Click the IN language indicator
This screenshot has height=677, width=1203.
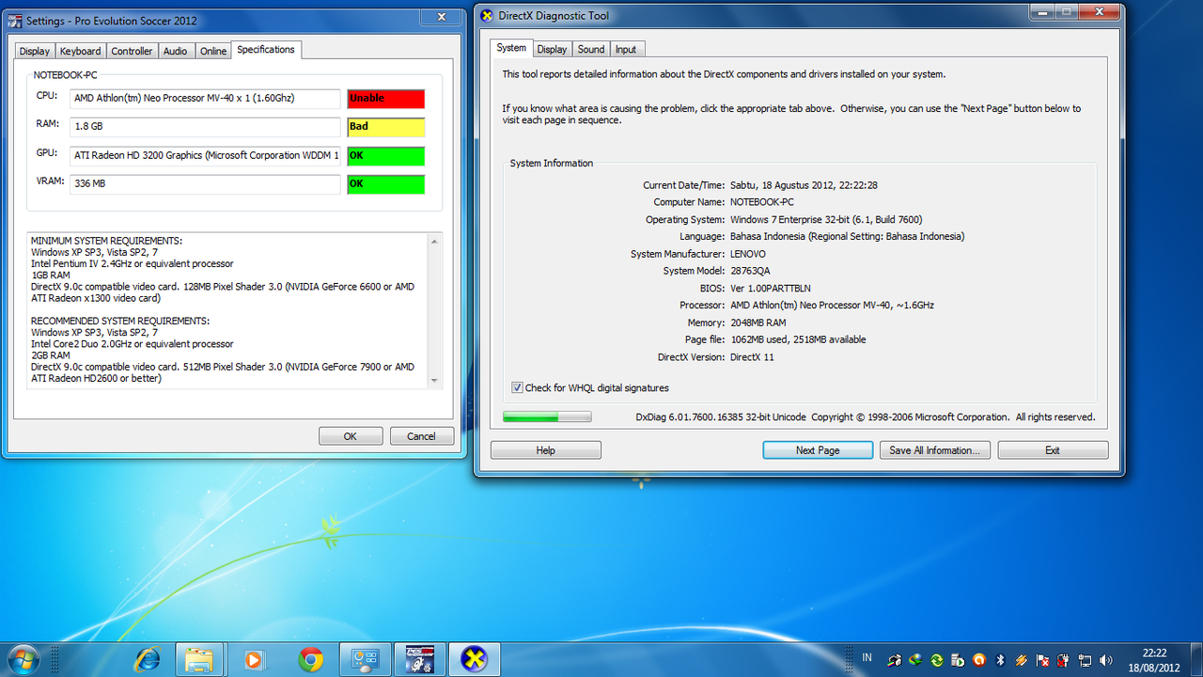(x=867, y=658)
